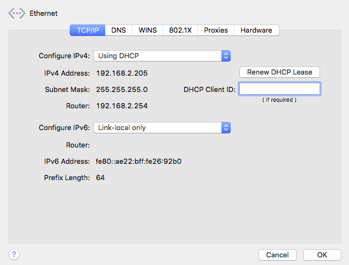Show the Proxies tab
The width and height of the screenshot is (349, 265).
click(x=216, y=30)
